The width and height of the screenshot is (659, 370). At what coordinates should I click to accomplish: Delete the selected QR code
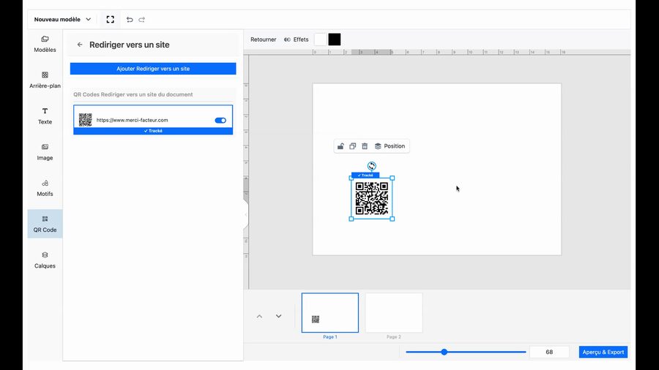click(x=365, y=146)
